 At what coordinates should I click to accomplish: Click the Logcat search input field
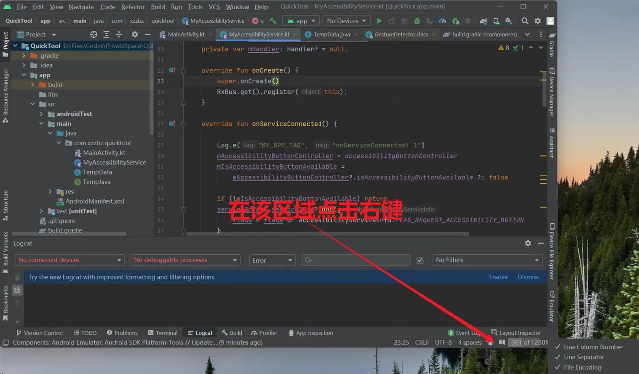[x=355, y=260]
